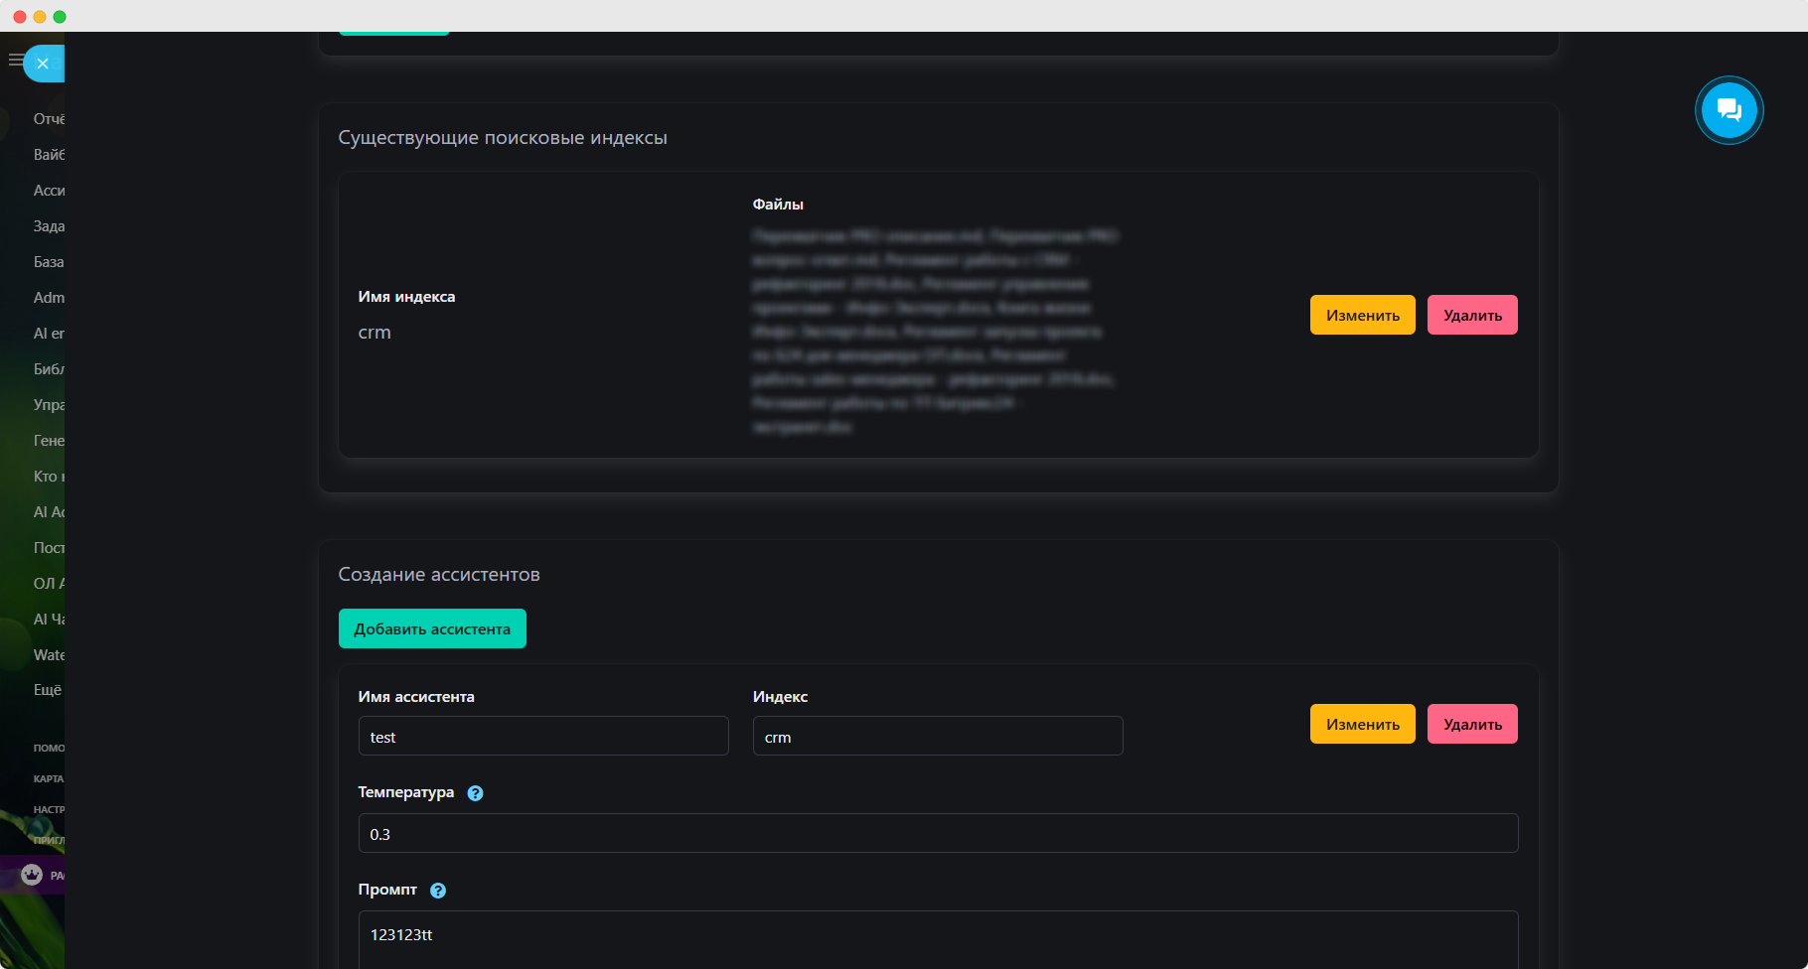The width and height of the screenshot is (1808, 969).
Task: Open the 'Упра' sidebar item
Action: [49, 405]
